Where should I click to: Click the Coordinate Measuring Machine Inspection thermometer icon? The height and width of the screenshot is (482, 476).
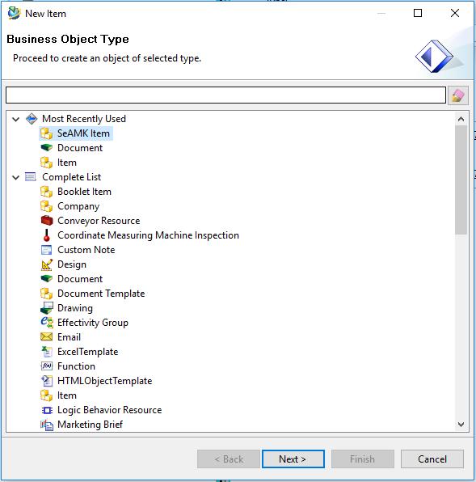pyautogui.click(x=47, y=235)
